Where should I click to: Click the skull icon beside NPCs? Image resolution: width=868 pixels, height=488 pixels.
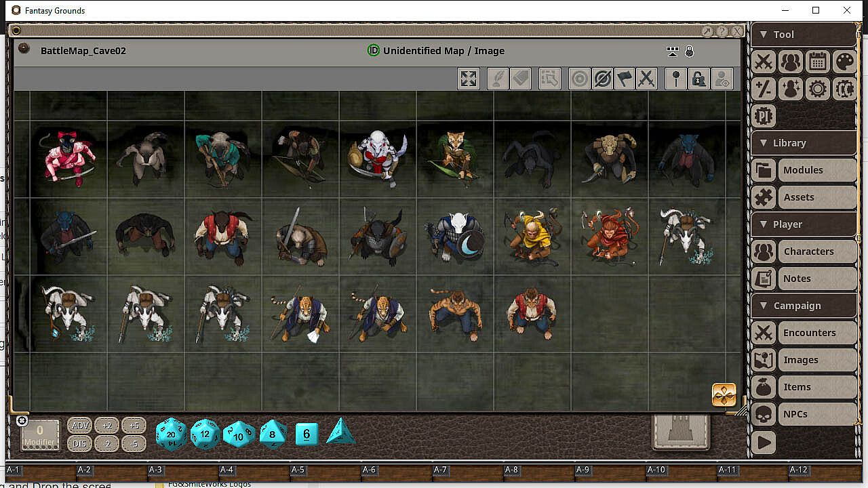(764, 414)
